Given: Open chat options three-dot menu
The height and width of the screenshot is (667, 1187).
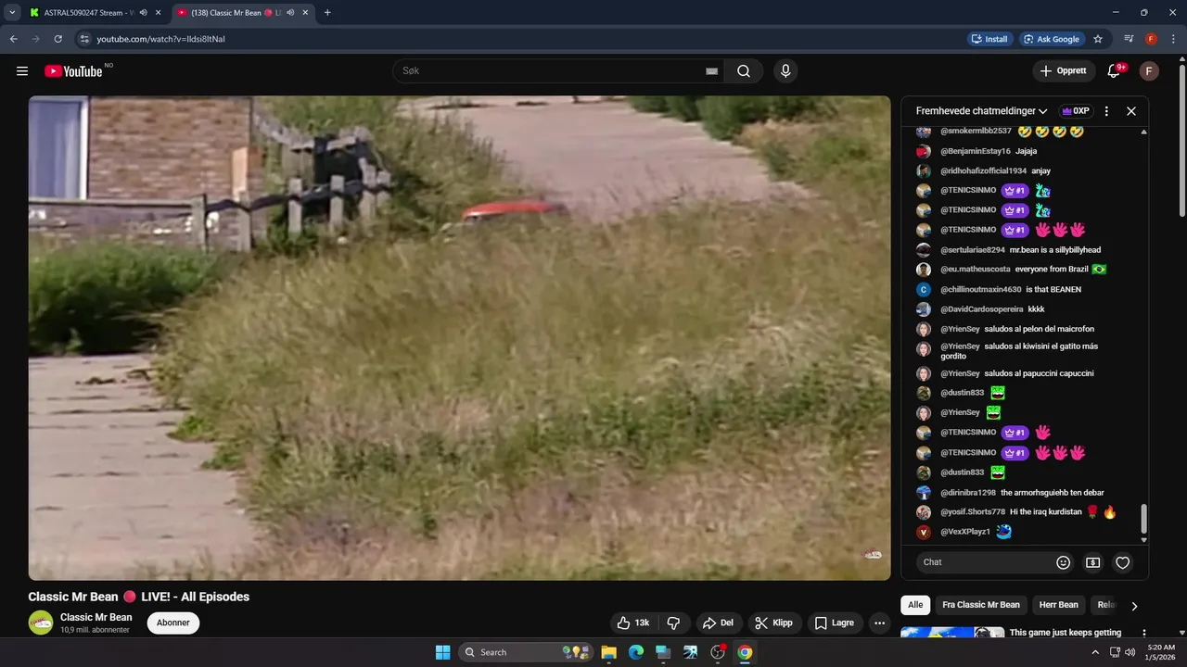Looking at the screenshot, I should [1106, 111].
